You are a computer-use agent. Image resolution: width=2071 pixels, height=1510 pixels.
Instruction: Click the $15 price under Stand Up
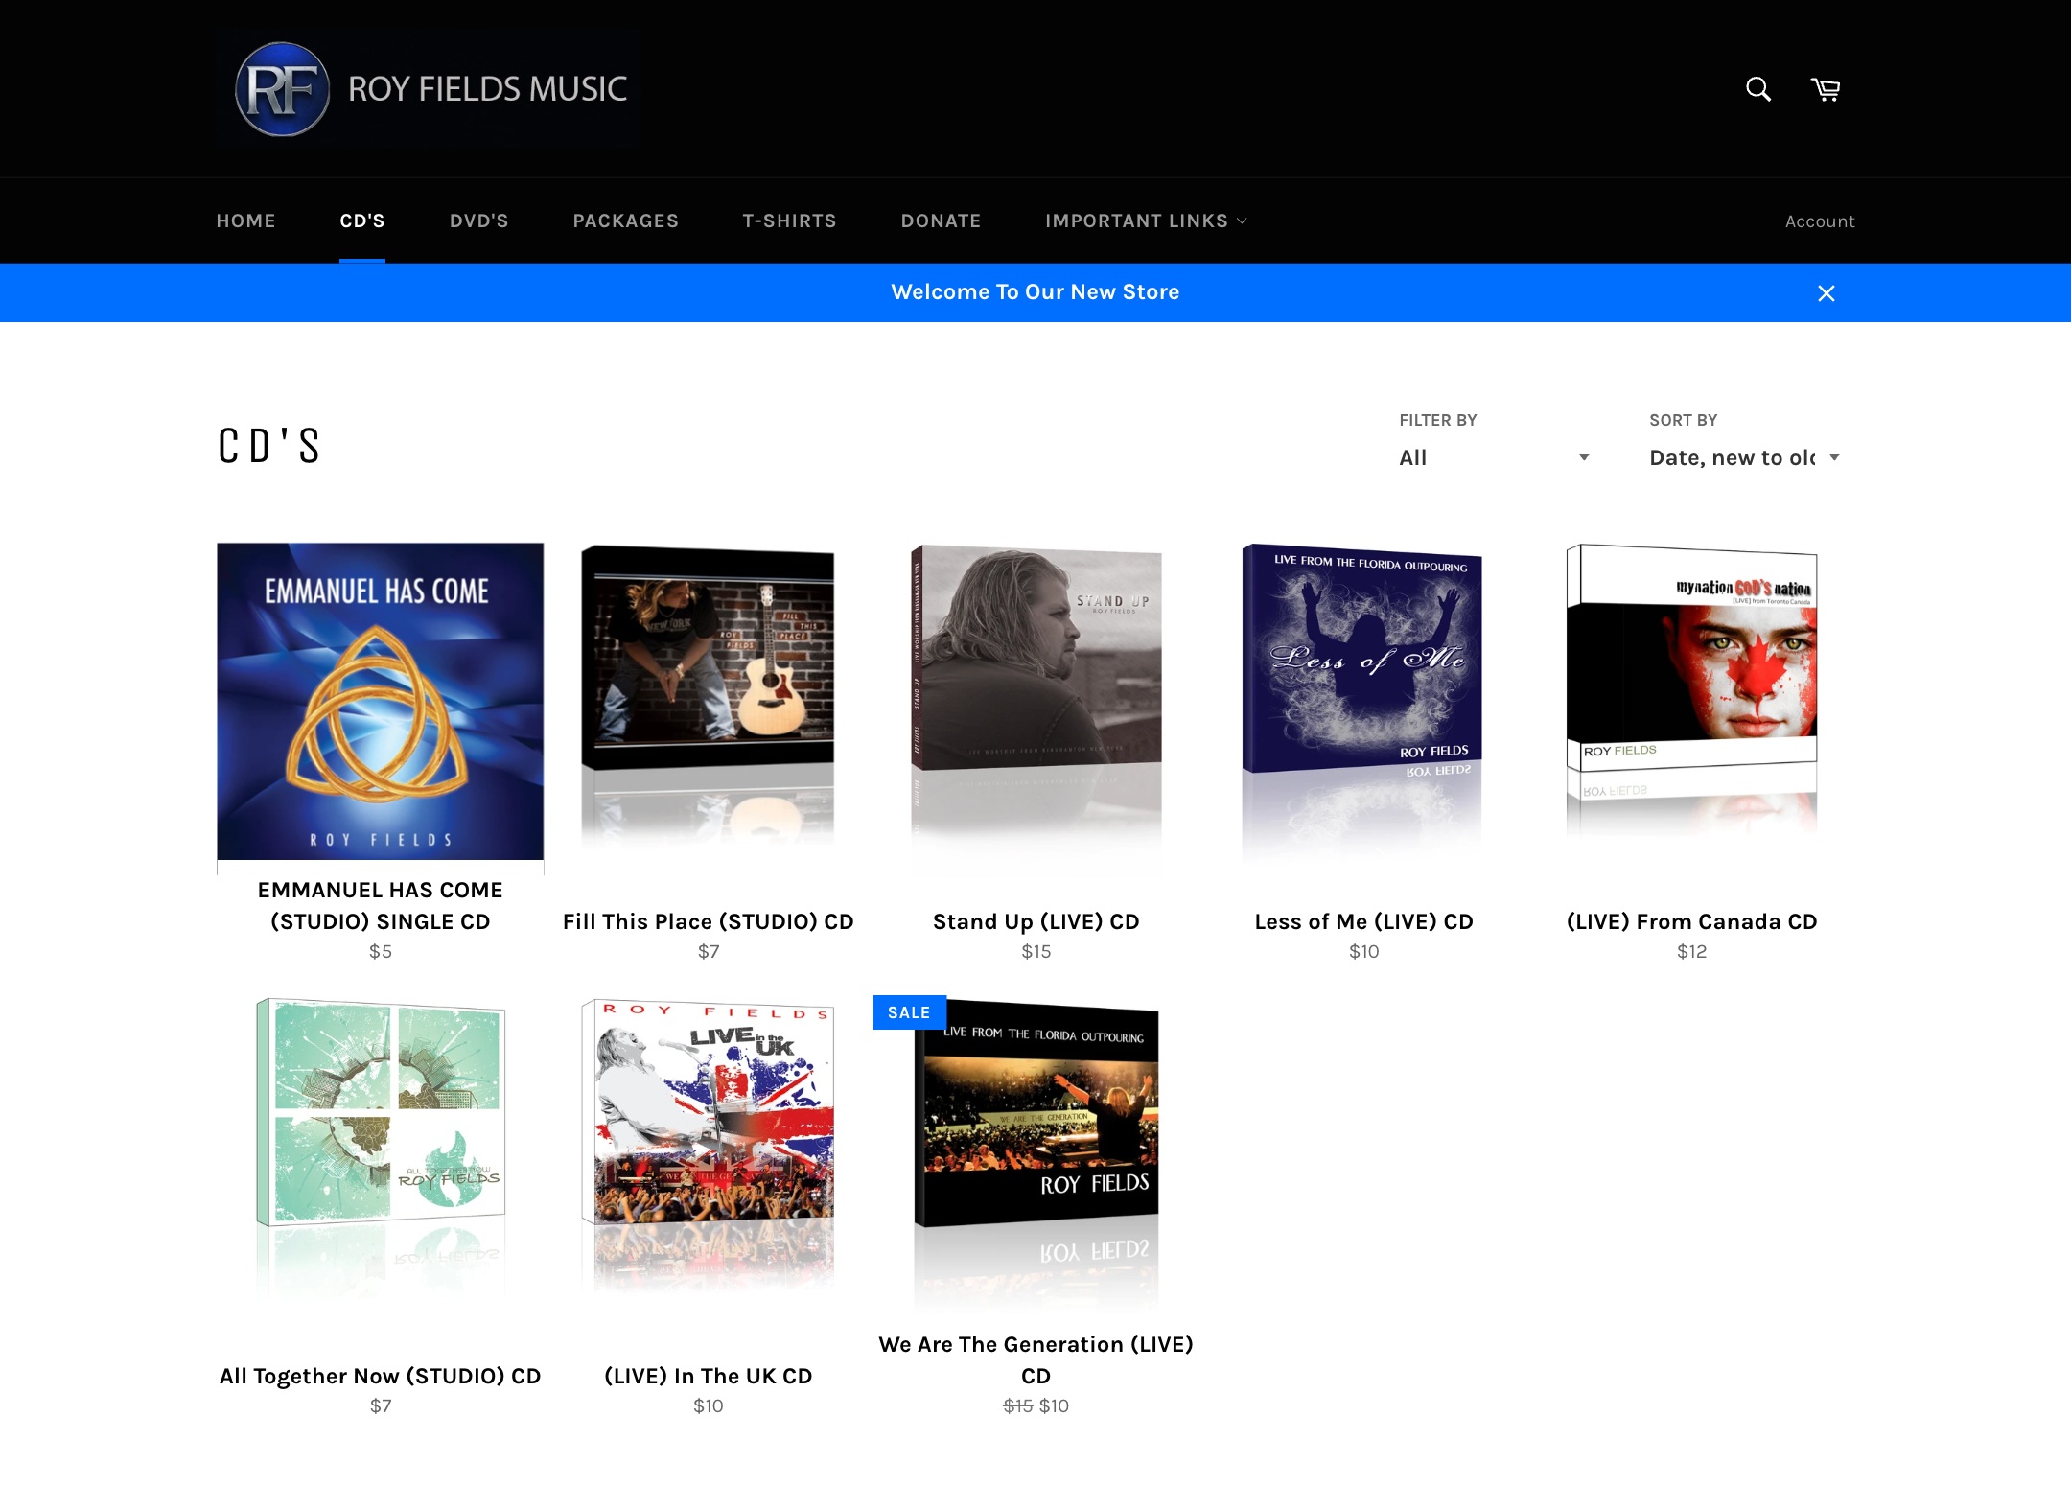pos(1035,952)
